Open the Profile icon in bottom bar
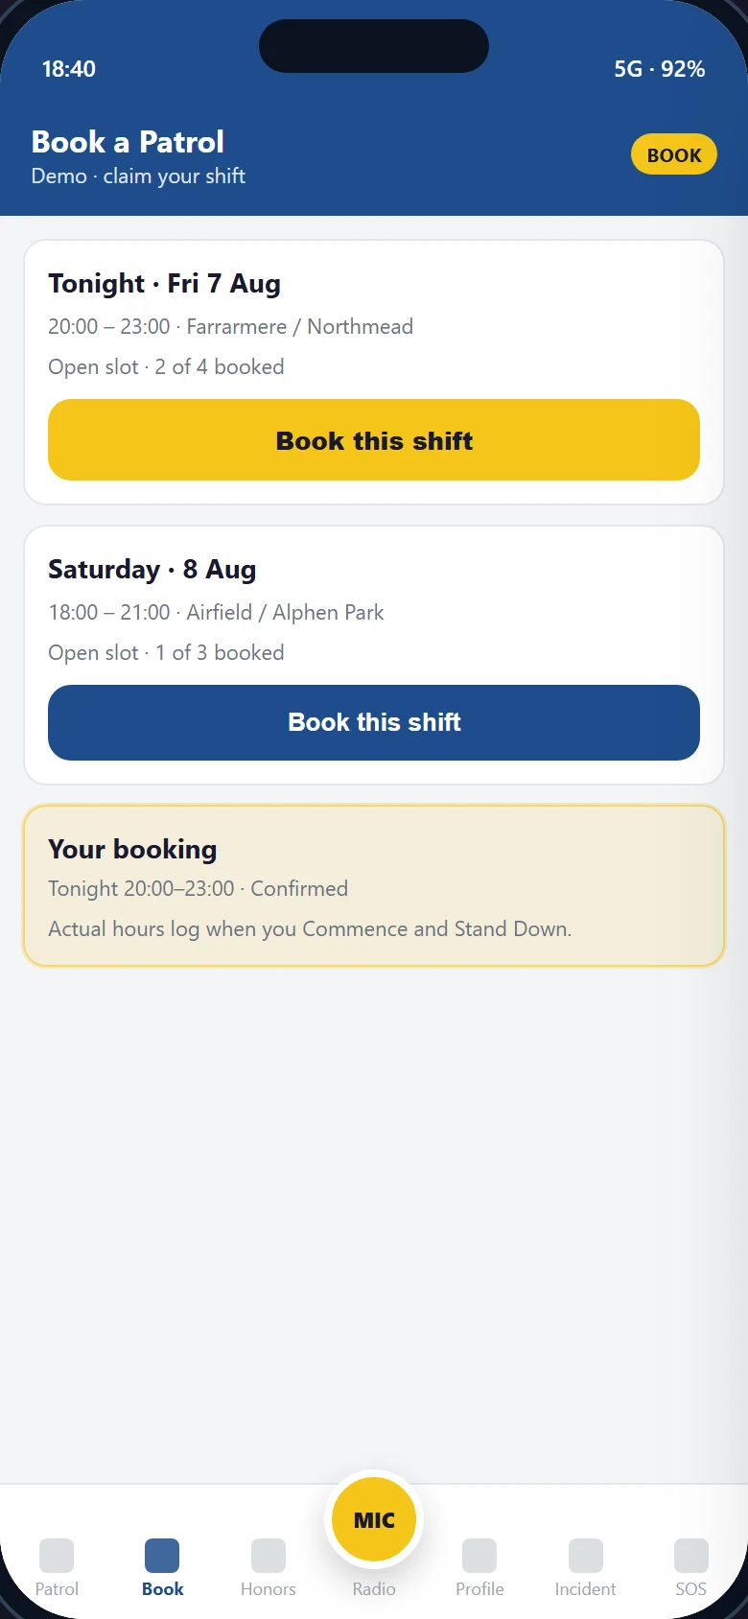Image resolution: width=748 pixels, height=1619 pixels. pos(479,1555)
